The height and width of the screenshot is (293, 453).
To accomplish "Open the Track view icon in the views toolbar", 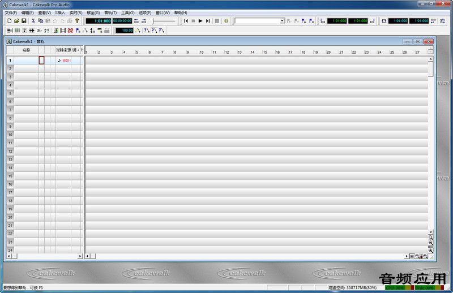I will pos(10,31).
